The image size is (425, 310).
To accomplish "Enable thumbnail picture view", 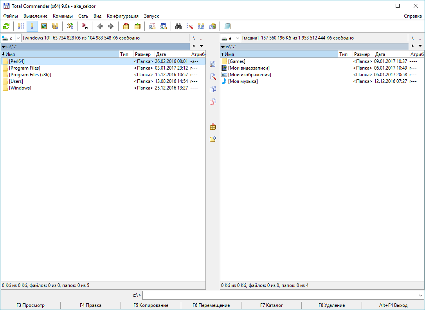I will tap(44, 26).
